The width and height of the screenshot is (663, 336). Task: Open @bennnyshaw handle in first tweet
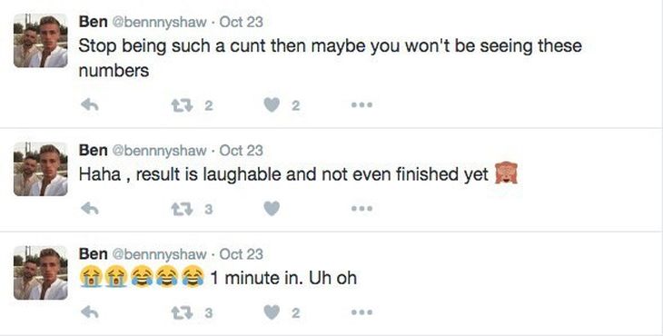coord(159,23)
